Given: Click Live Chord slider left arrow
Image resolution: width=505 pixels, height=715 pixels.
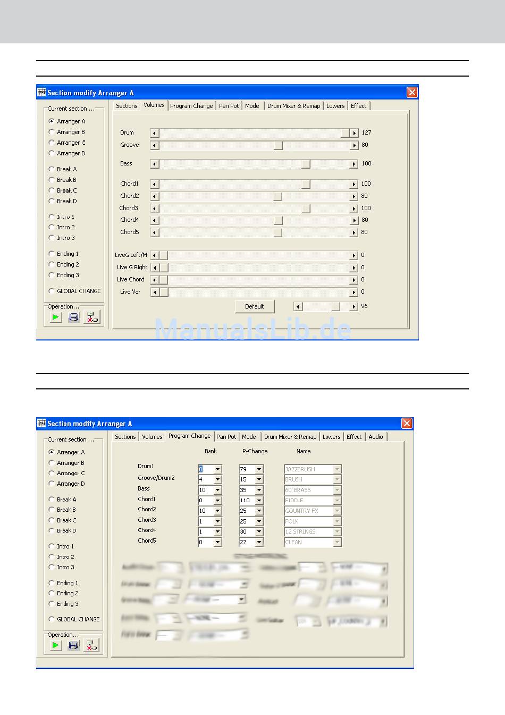Looking at the screenshot, I should coord(155,280).
